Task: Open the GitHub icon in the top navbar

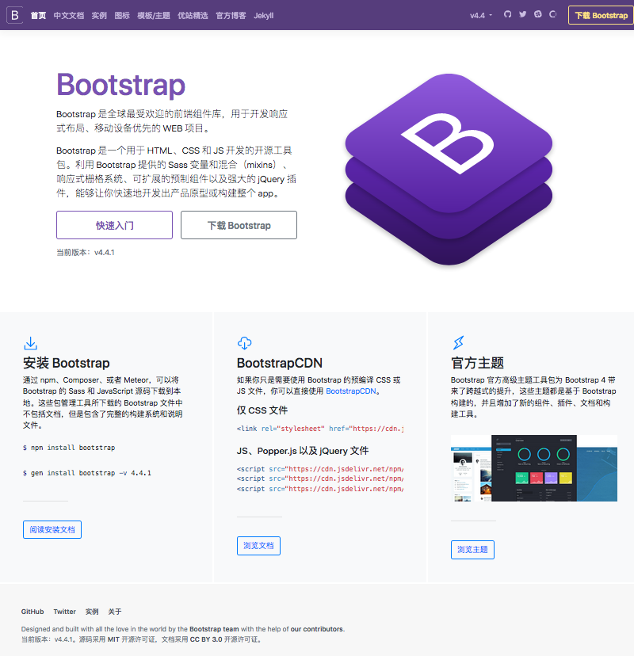Action: point(507,14)
